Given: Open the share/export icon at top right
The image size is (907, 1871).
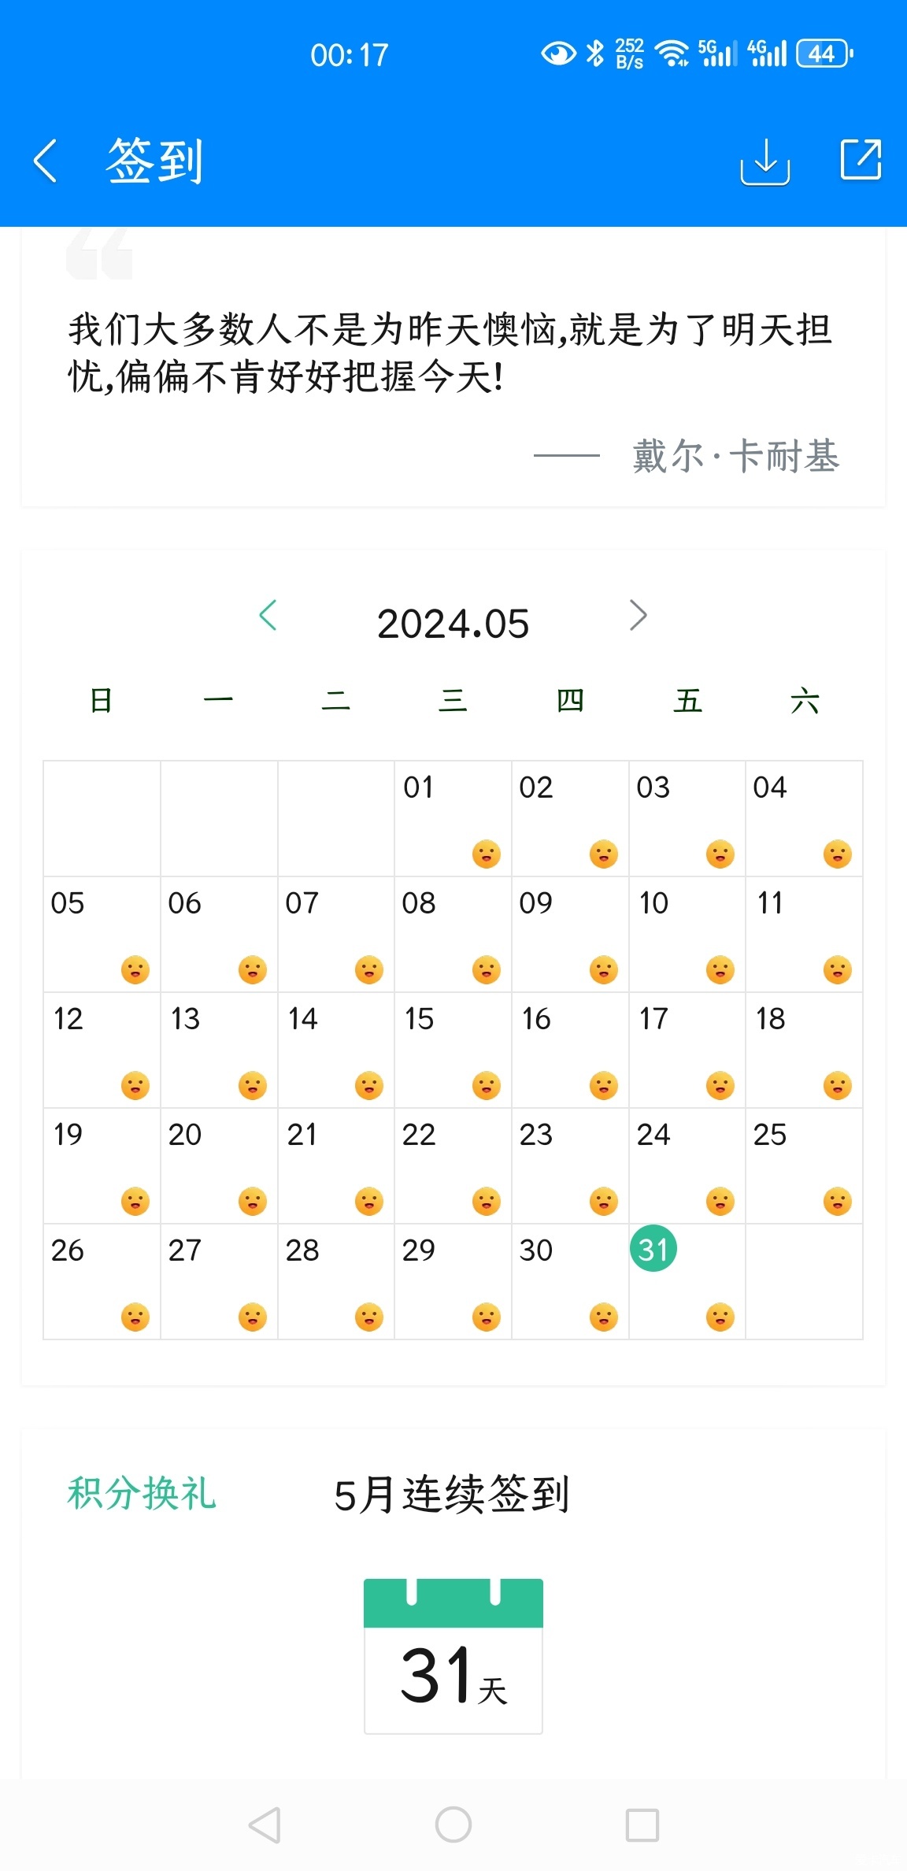Looking at the screenshot, I should 861,160.
